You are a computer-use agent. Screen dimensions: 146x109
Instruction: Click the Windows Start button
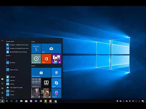(2, 101)
